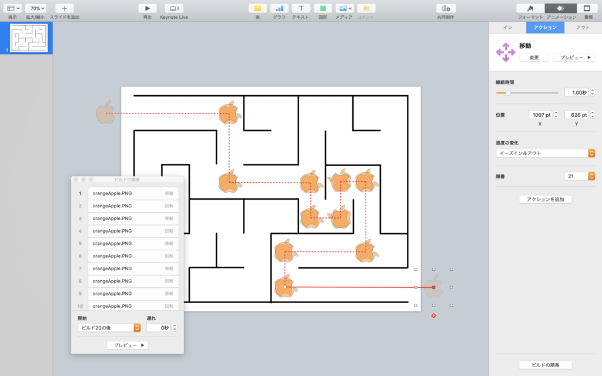The image size is (602, 376).
Task: Click the Y position stepper
Action: click(x=593, y=115)
